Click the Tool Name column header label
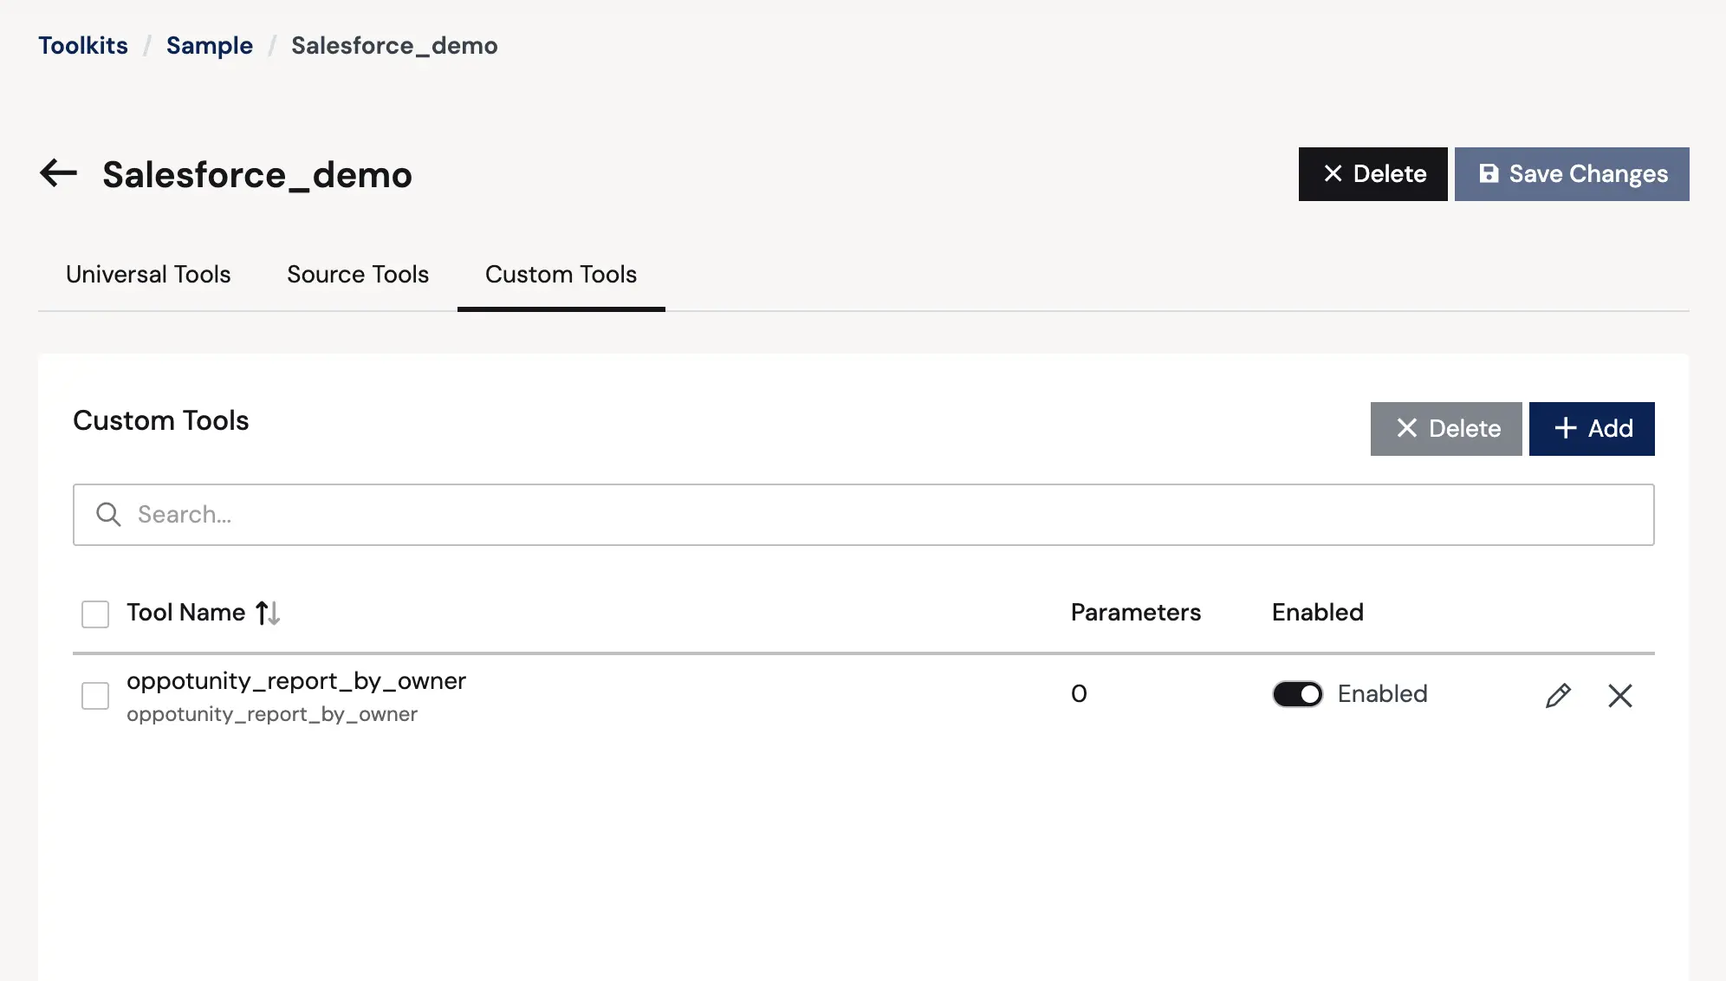 [186, 613]
